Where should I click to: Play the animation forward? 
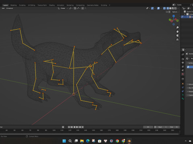coord(77,127)
